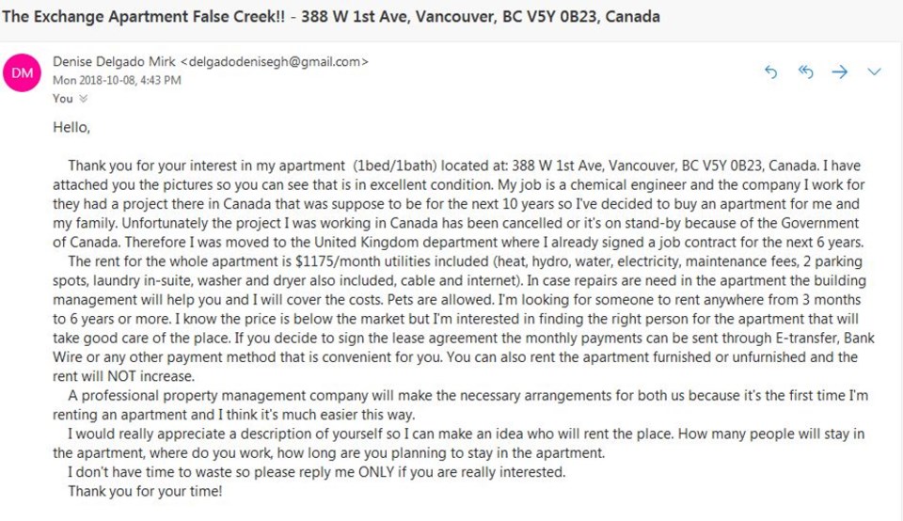The image size is (903, 521).
Task: Click the capitalized ONLY in the reply request
Action: tap(376, 472)
